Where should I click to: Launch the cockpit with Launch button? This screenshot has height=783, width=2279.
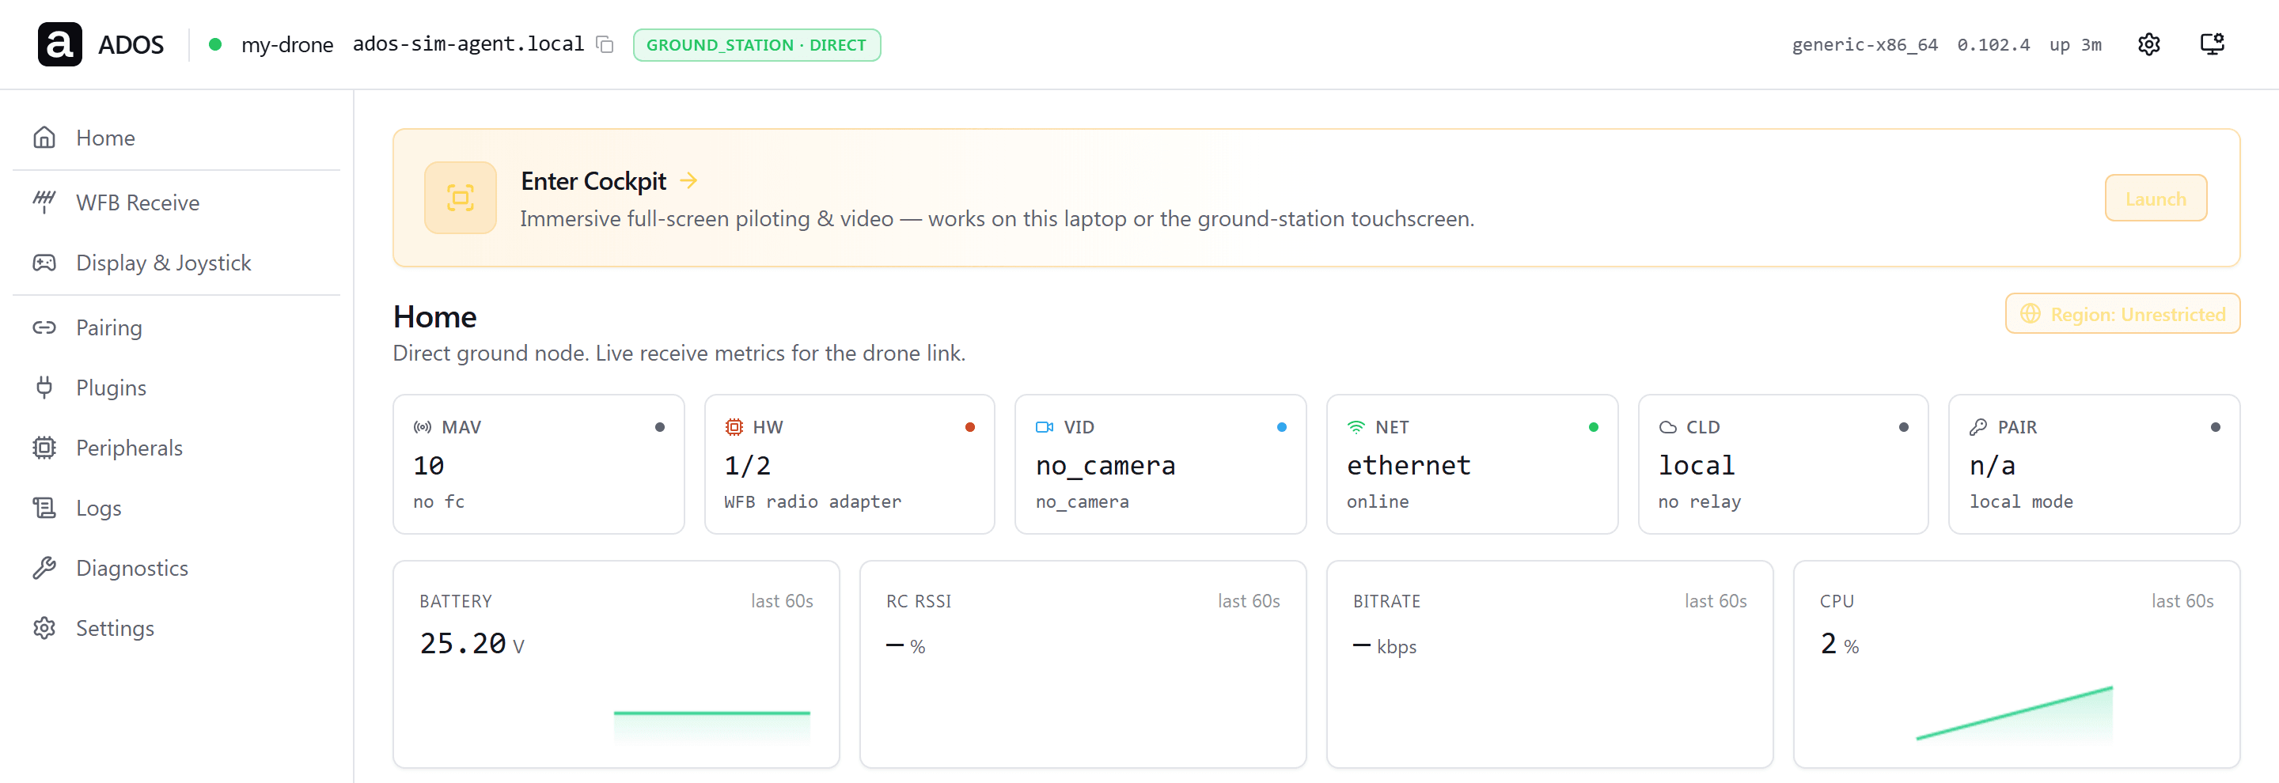pyautogui.click(x=2155, y=199)
